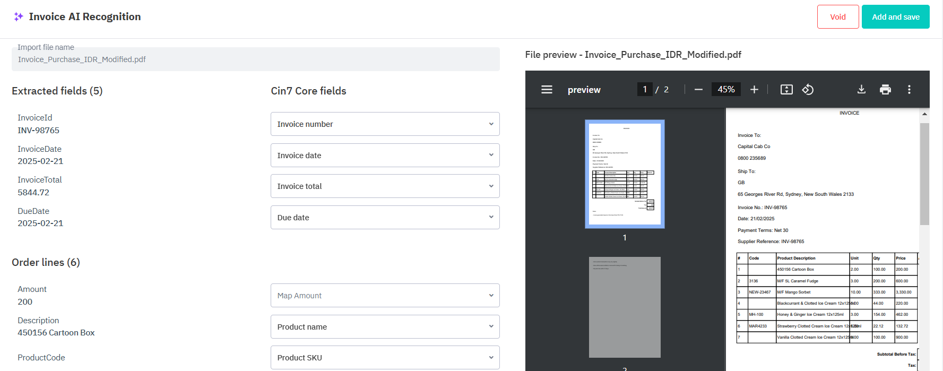The width and height of the screenshot is (943, 371).
Task: Expand the Due date mapping dropdown
Action: (x=385, y=218)
